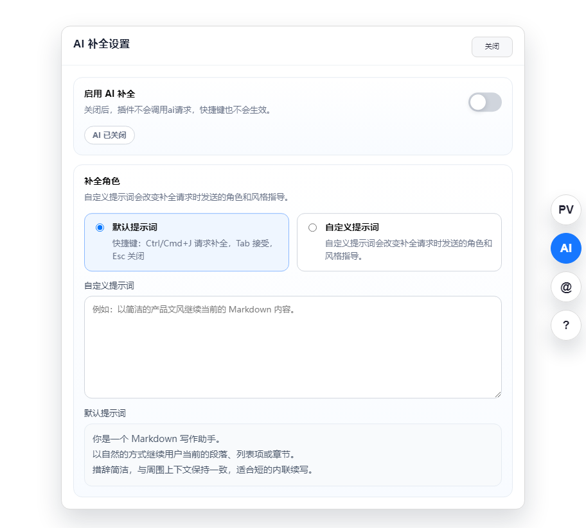Screen dimensions: 586x528
Task: Enable the AI 补全 toggle switch
Action: coord(484,102)
